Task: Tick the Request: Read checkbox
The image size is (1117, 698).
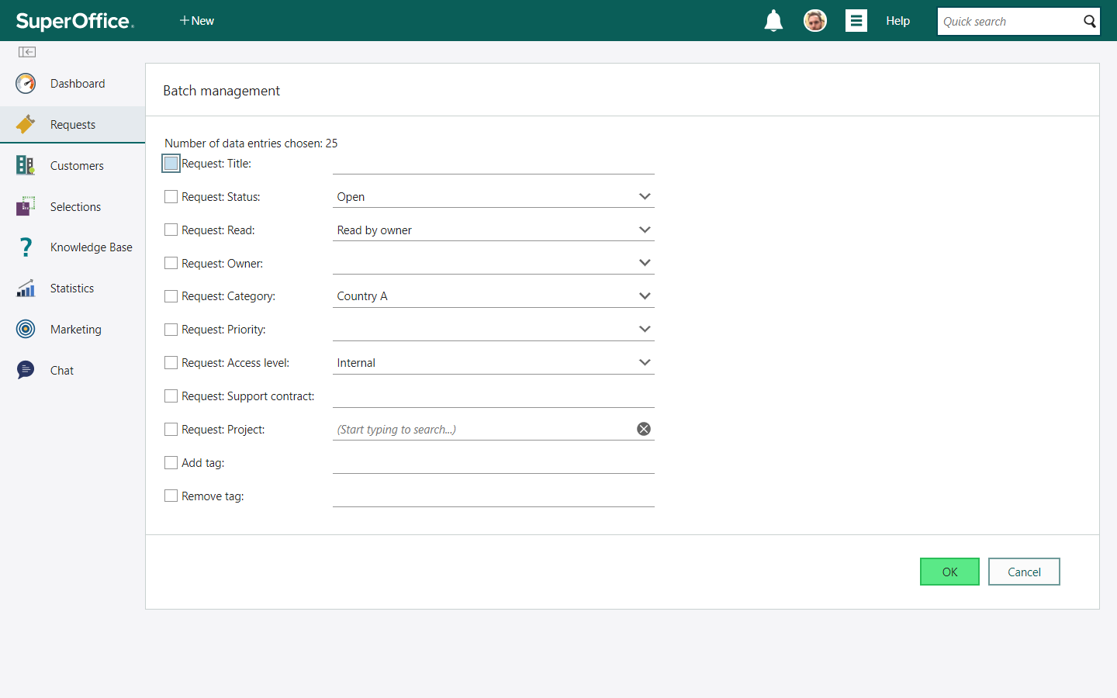Action: (x=171, y=230)
